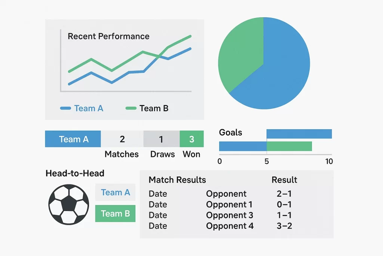Click the green slice of the pie chart

[239, 56]
